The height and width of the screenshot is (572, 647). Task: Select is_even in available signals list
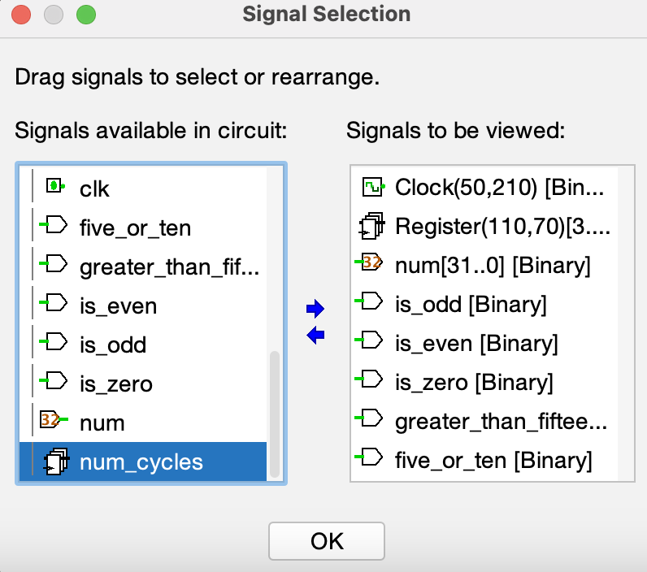tap(118, 305)
